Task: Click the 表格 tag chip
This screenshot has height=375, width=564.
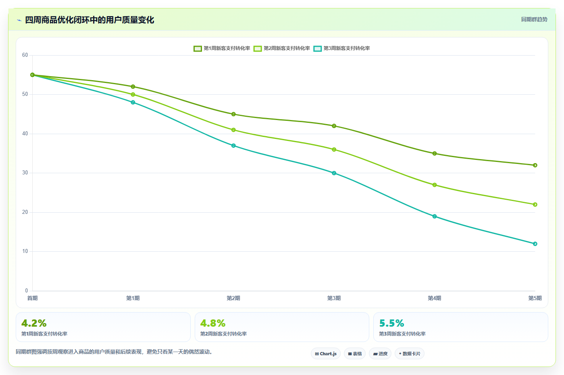Action: (x=355, y=354)
